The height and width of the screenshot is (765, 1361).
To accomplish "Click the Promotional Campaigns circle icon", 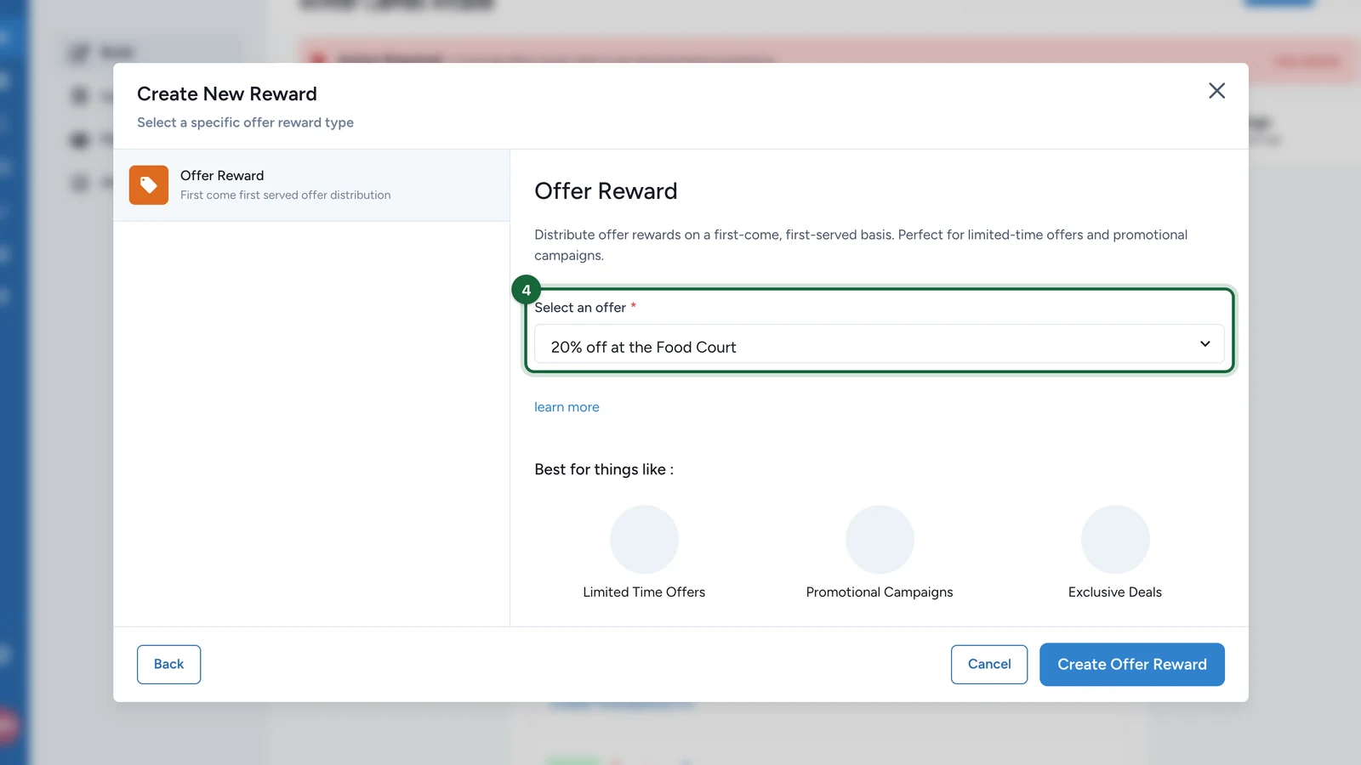I will 880,540.
